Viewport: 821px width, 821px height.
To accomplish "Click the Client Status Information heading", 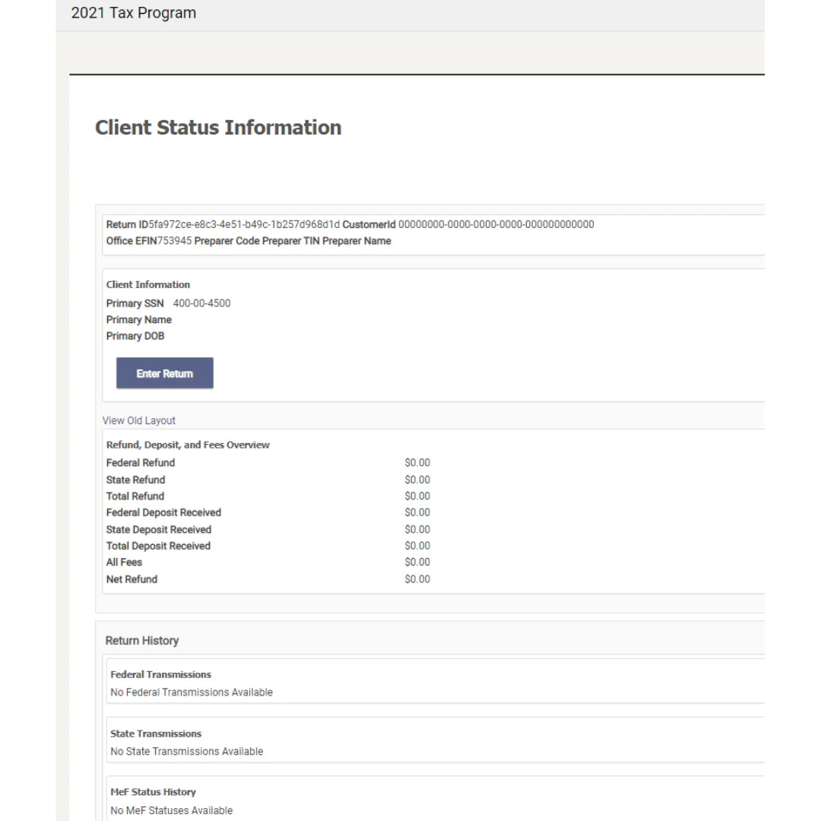I will pyautogui.click(x=218, y=128).
